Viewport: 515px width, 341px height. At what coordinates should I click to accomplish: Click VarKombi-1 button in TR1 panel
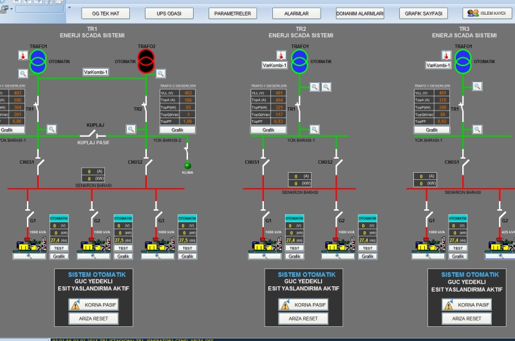coord(95,72)
